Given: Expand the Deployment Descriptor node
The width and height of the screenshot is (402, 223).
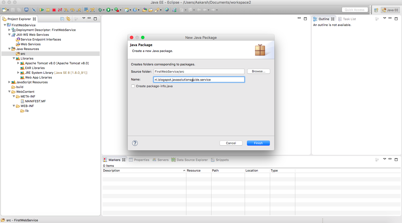Looking at the screenshot, I should tap(9, 30).
